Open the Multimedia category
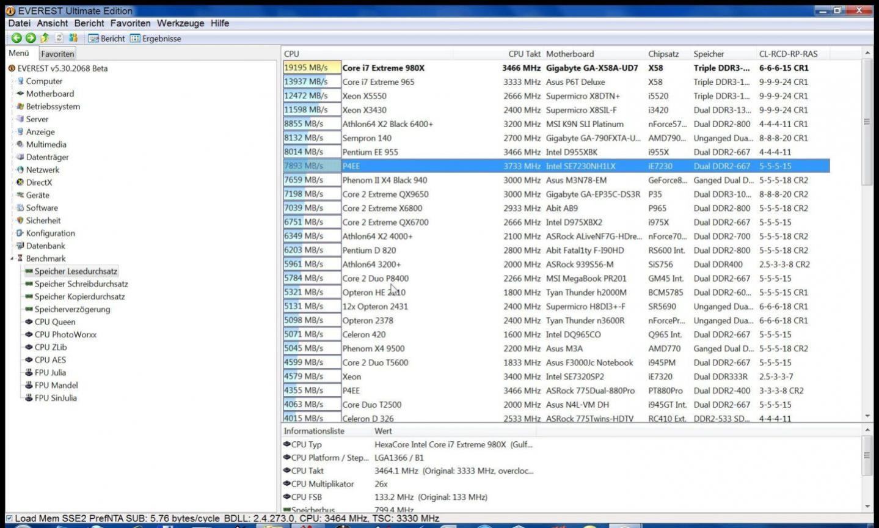This screenshot has width=879, height=528. pos(42,145)
